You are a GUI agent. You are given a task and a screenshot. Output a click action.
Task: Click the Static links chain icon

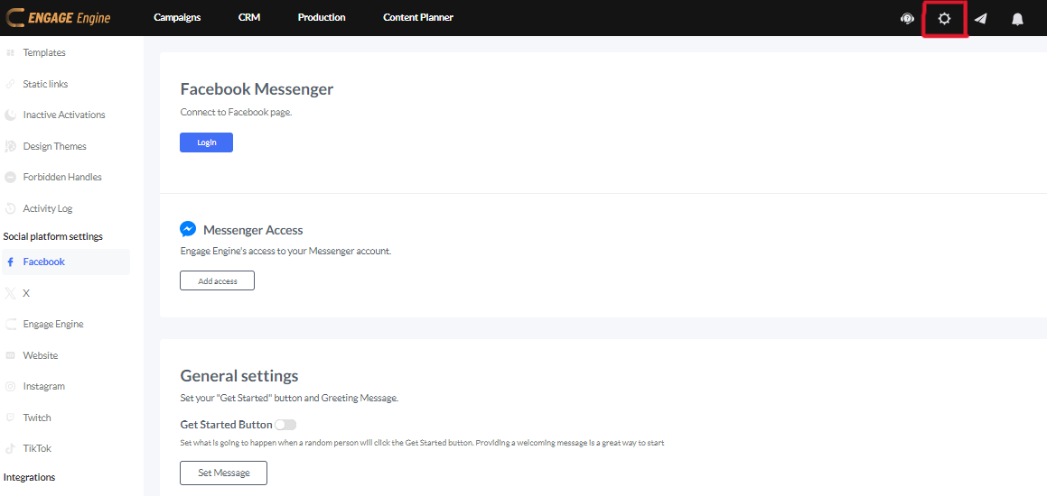[x=10, y=84]
